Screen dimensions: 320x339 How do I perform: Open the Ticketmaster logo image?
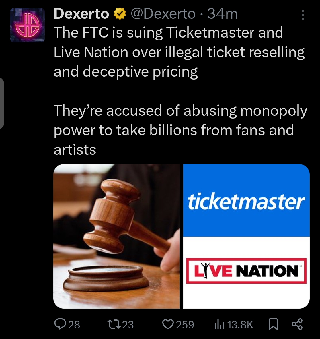click(246, 200)
